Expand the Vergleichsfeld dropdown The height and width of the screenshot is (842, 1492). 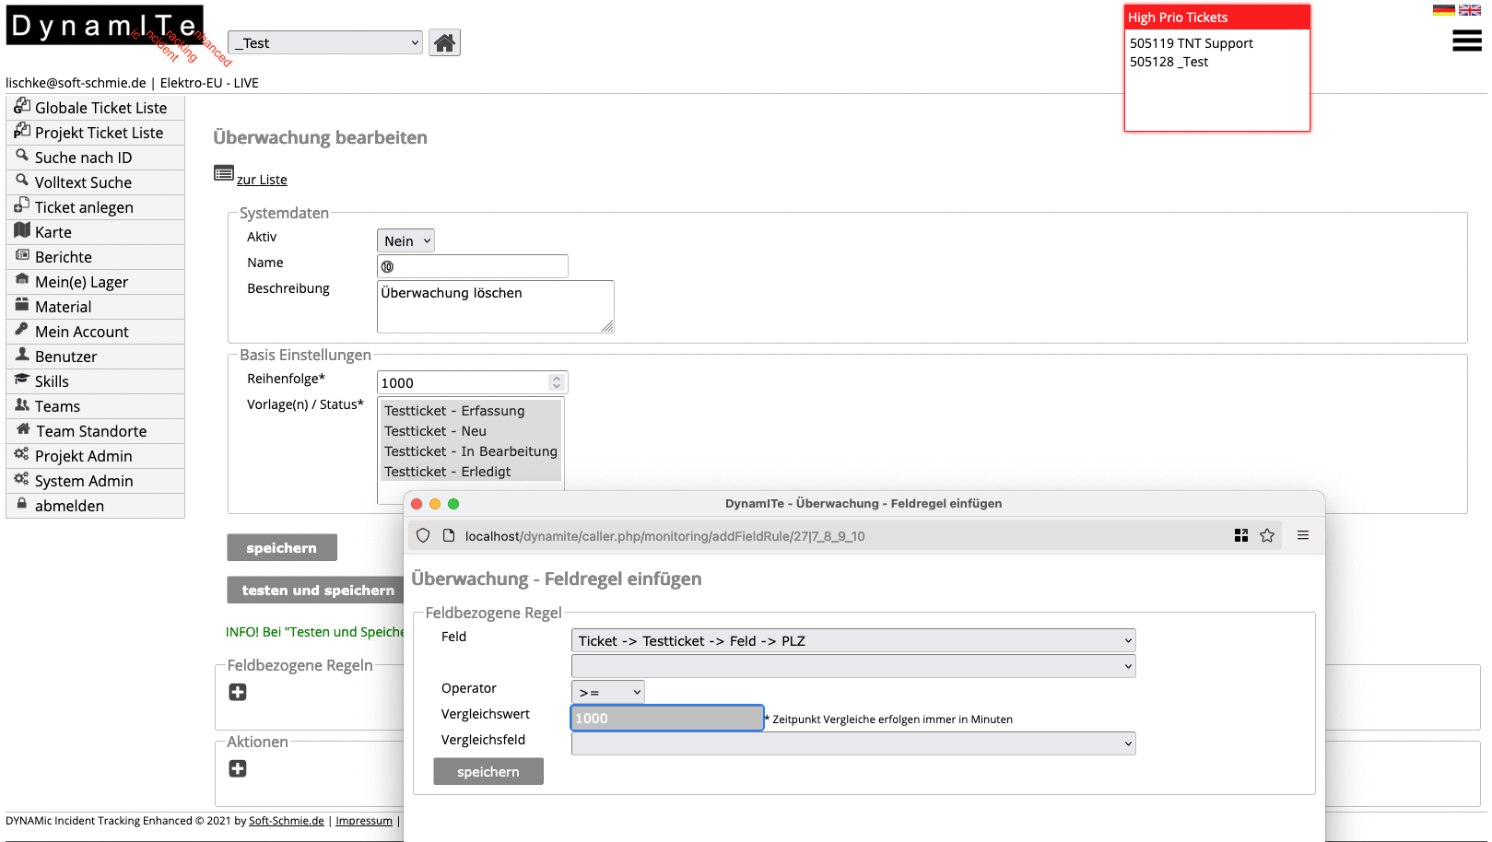[852, 744]
